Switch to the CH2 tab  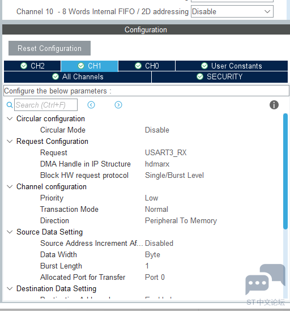click(32, 66)
